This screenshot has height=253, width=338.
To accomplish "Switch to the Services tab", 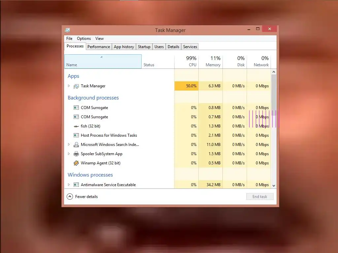I will [x=190, y=47].
